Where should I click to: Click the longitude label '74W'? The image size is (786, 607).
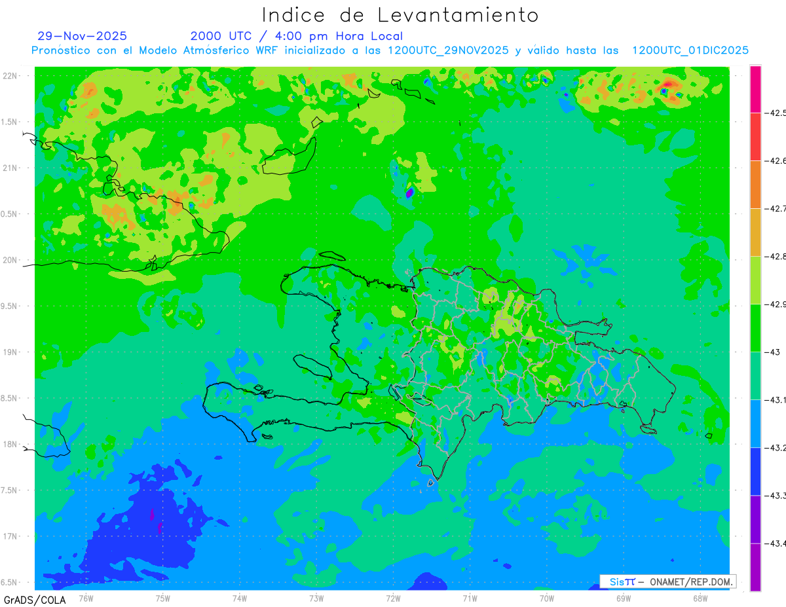pyautogui.click(x=240, y=598)
